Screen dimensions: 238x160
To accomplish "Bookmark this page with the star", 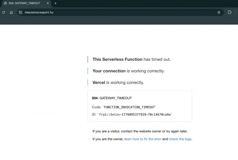I will [219, 12].
